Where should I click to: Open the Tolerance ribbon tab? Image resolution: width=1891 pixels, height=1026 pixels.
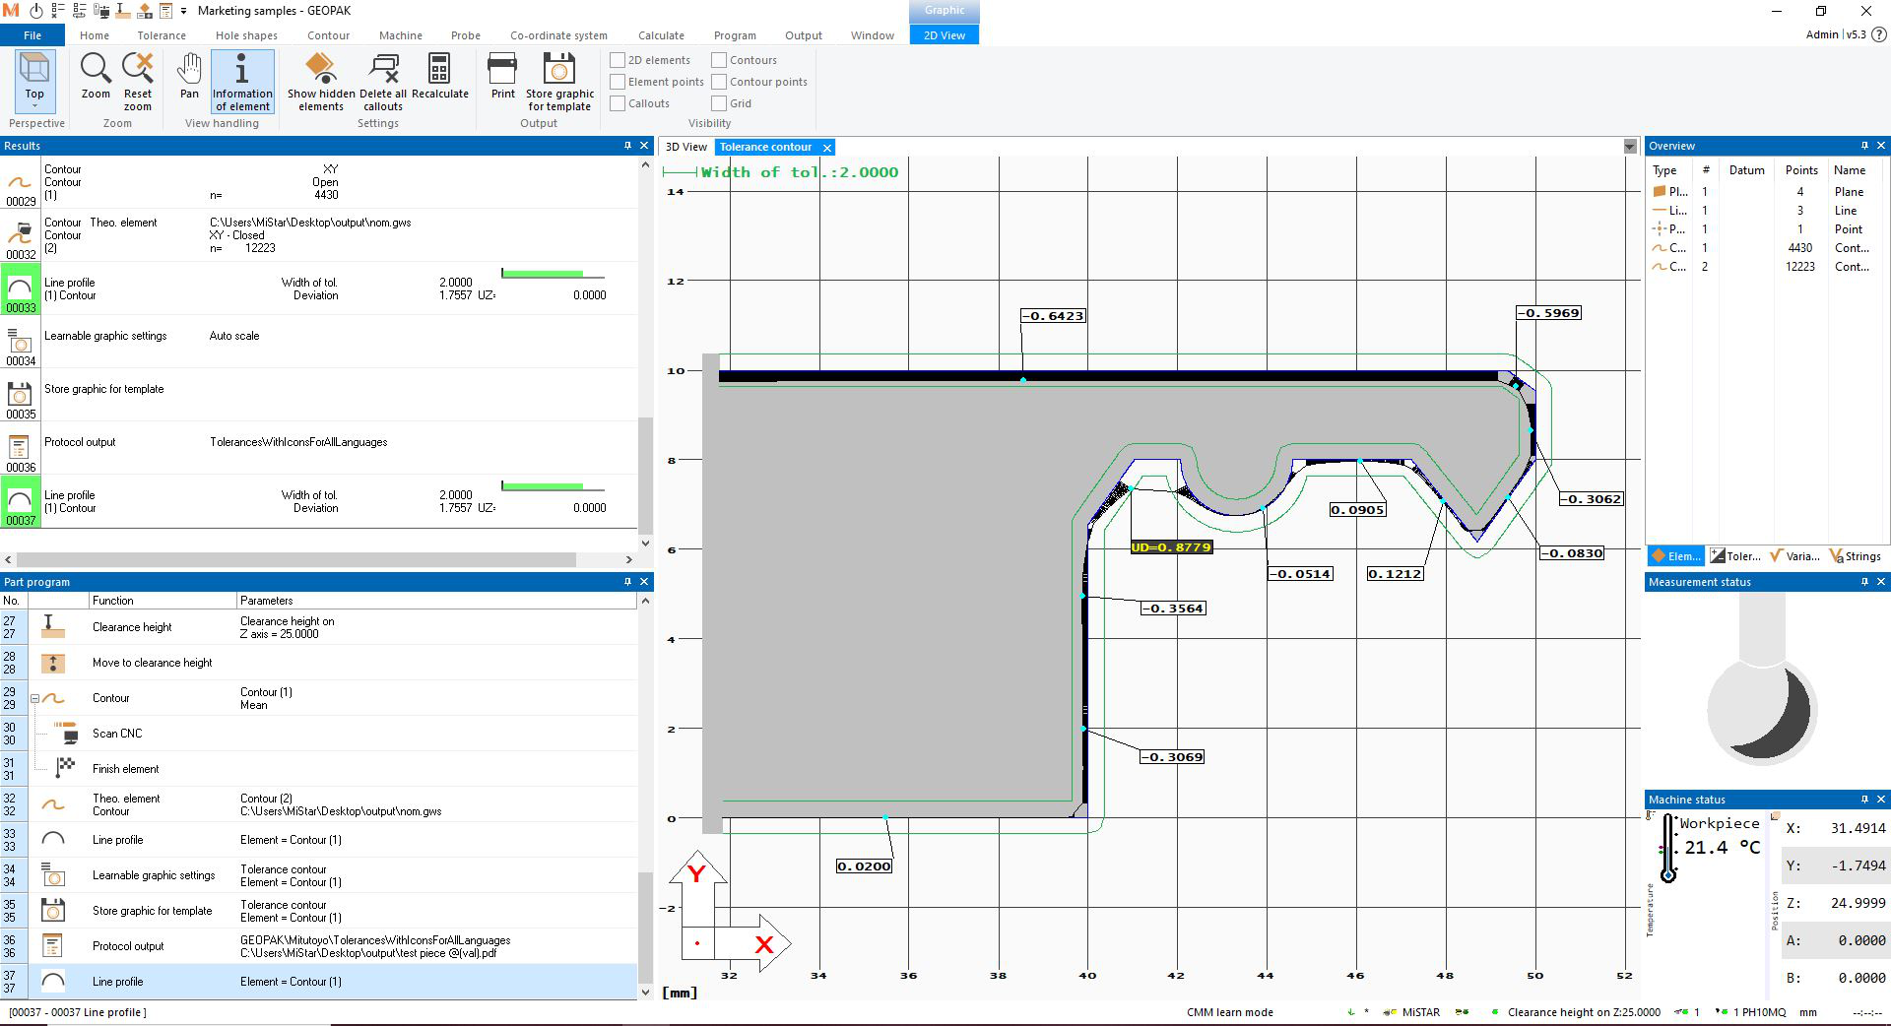coord(162,35)
